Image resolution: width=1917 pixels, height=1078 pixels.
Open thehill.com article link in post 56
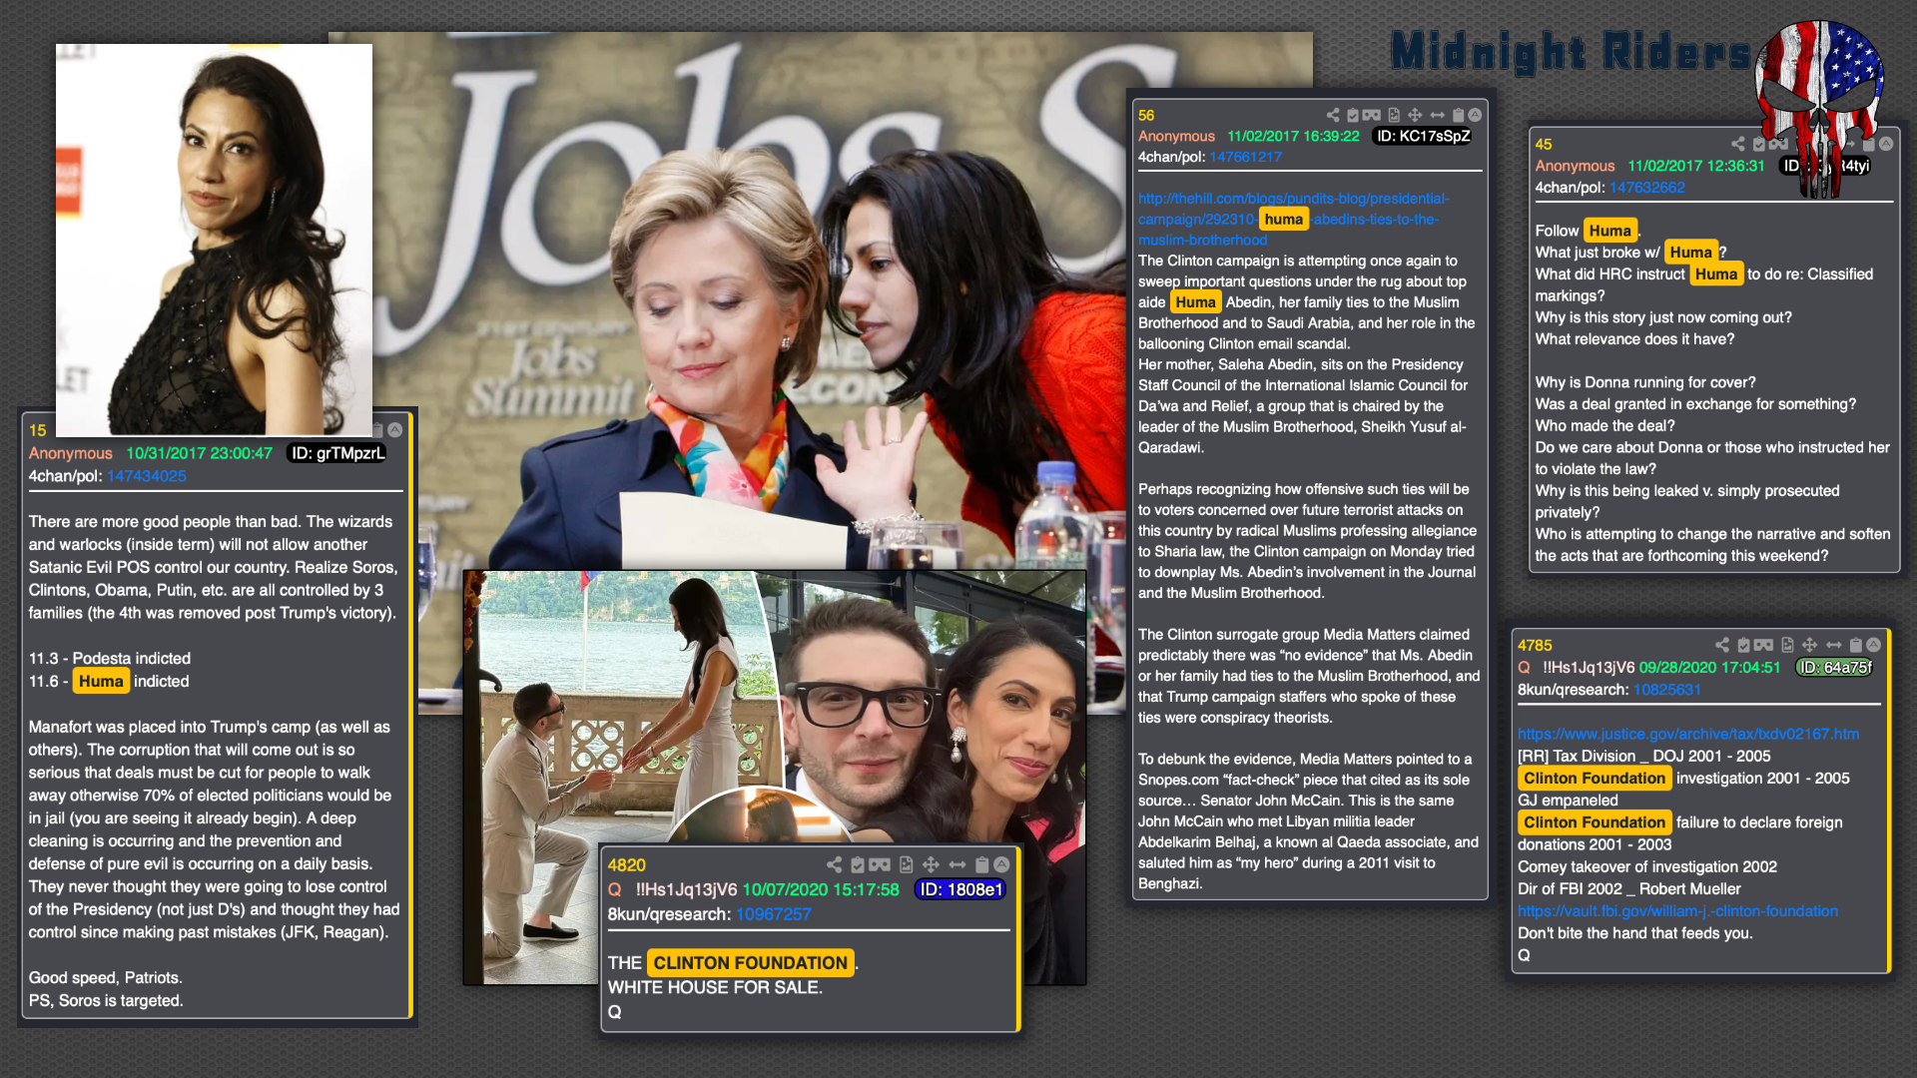[x=1293, y=220]
